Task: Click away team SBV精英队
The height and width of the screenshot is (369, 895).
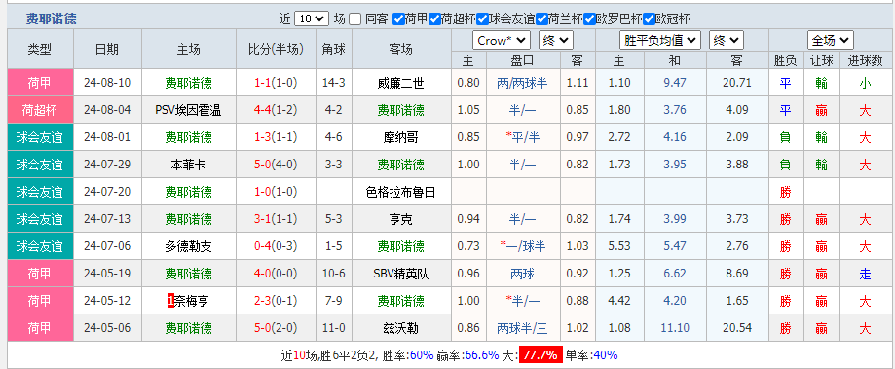Action: pyautogui.click(x=400, y=274)
